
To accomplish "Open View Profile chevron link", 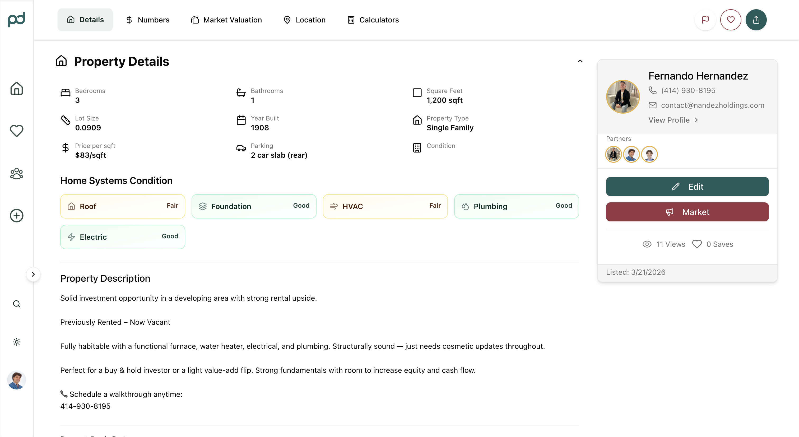I will tap(673, 120).
